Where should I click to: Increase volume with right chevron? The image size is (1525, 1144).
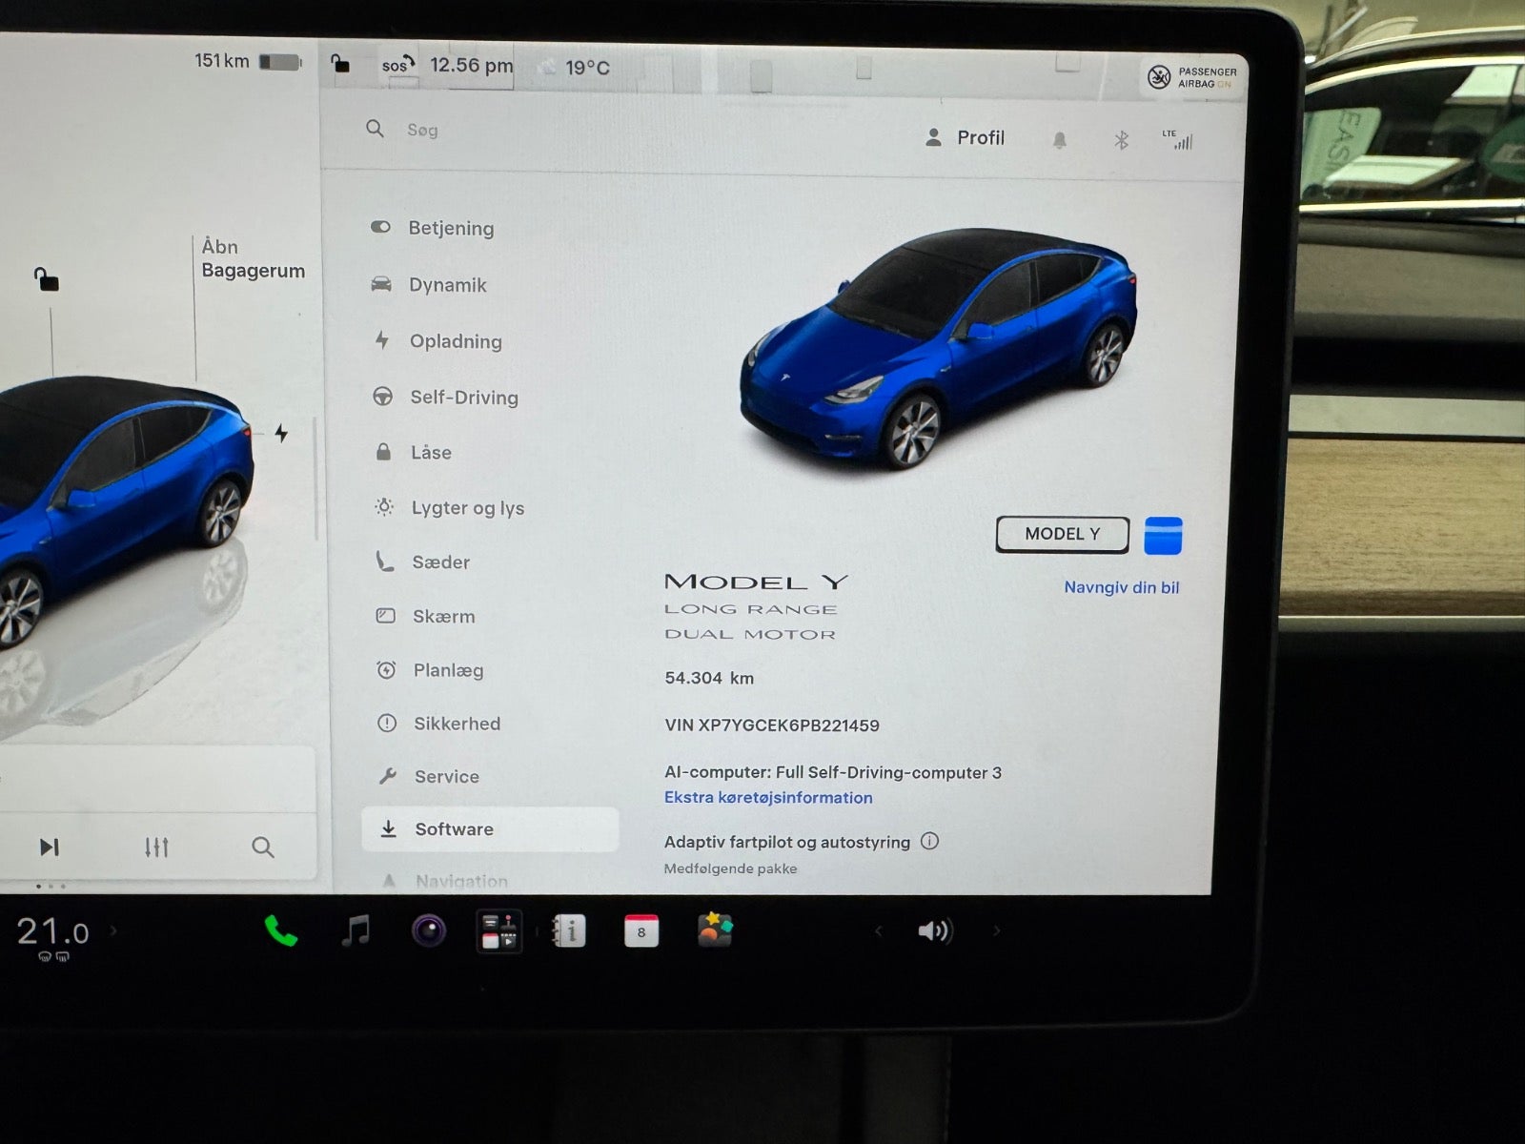tap(997, 930)
